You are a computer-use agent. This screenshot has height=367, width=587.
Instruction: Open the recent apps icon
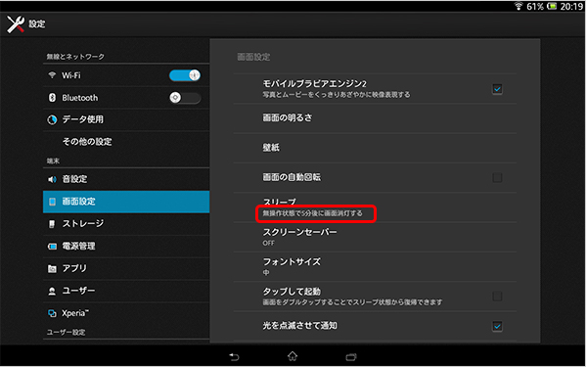(x=351, y=357)
